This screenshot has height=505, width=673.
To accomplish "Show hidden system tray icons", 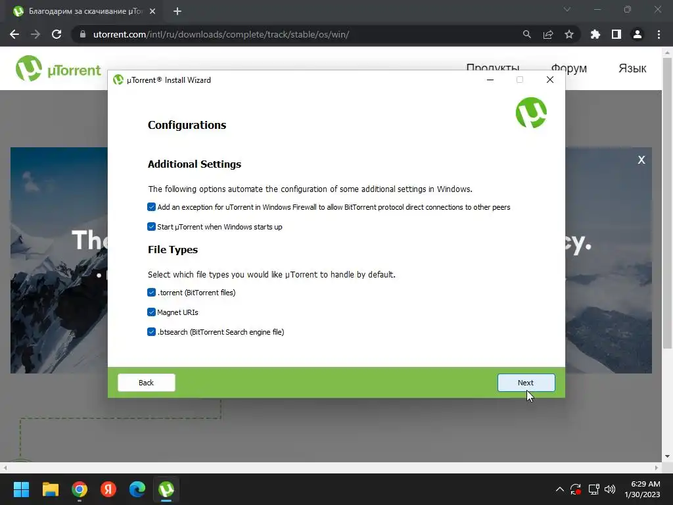I will (560, 489).
